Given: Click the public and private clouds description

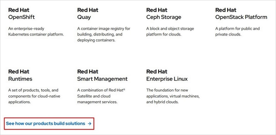Looking at the screenshot, I should [x=237, y=31].
